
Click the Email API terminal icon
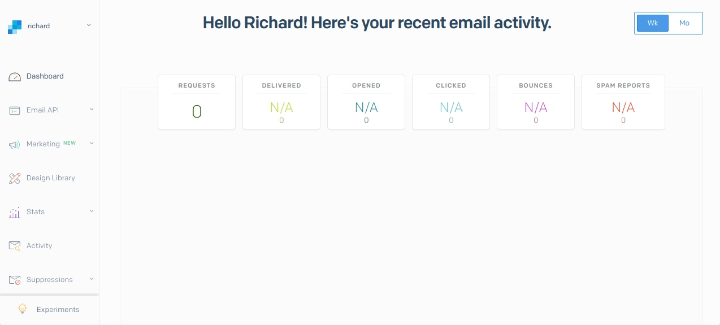(15, 110)
